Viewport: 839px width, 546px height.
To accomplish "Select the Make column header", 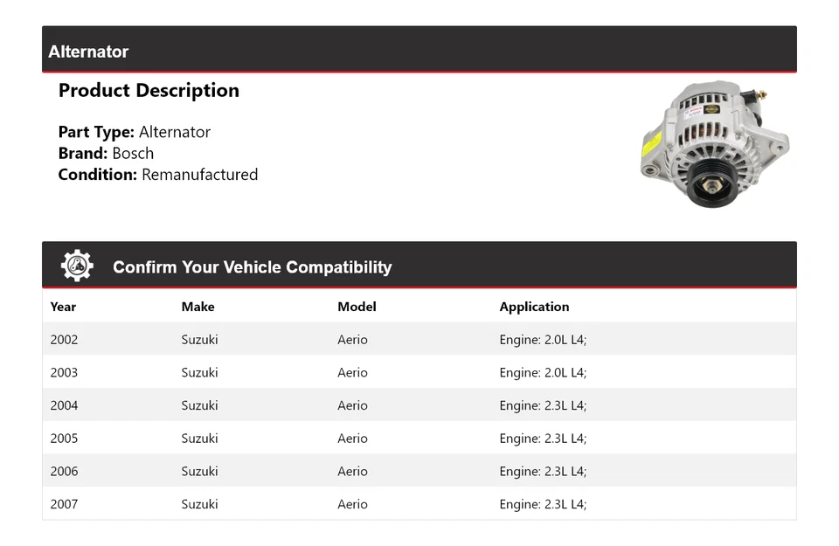I will tap(198, 307).
